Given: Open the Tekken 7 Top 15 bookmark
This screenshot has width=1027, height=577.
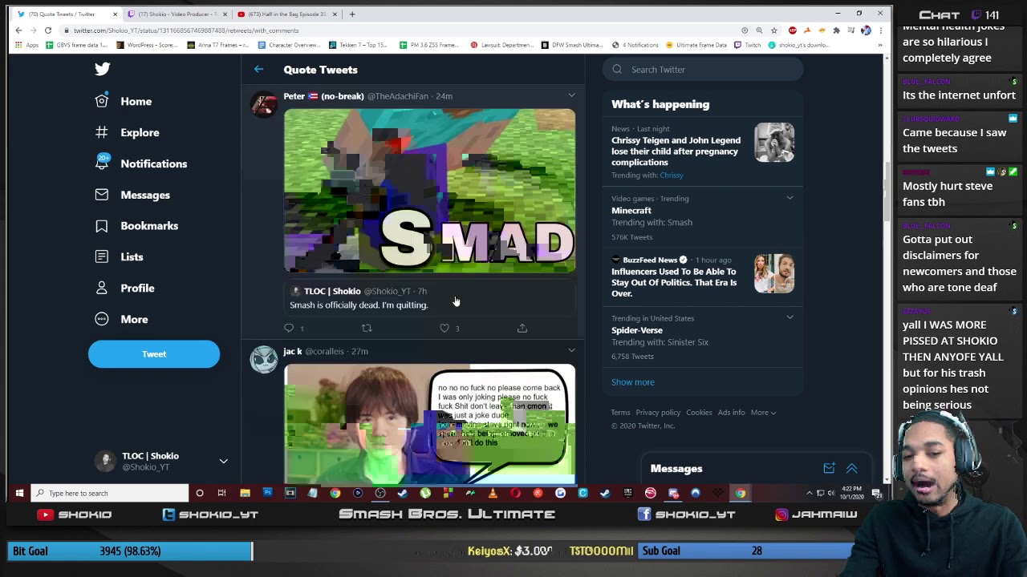Looking at the screenshot, I should pos(358,45).
